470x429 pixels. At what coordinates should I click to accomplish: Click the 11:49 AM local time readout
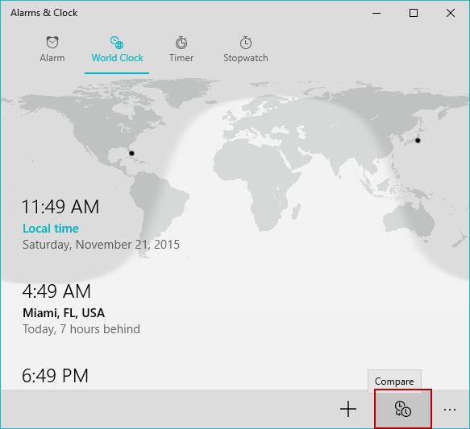pyautogui.click(x=60, y=207)
